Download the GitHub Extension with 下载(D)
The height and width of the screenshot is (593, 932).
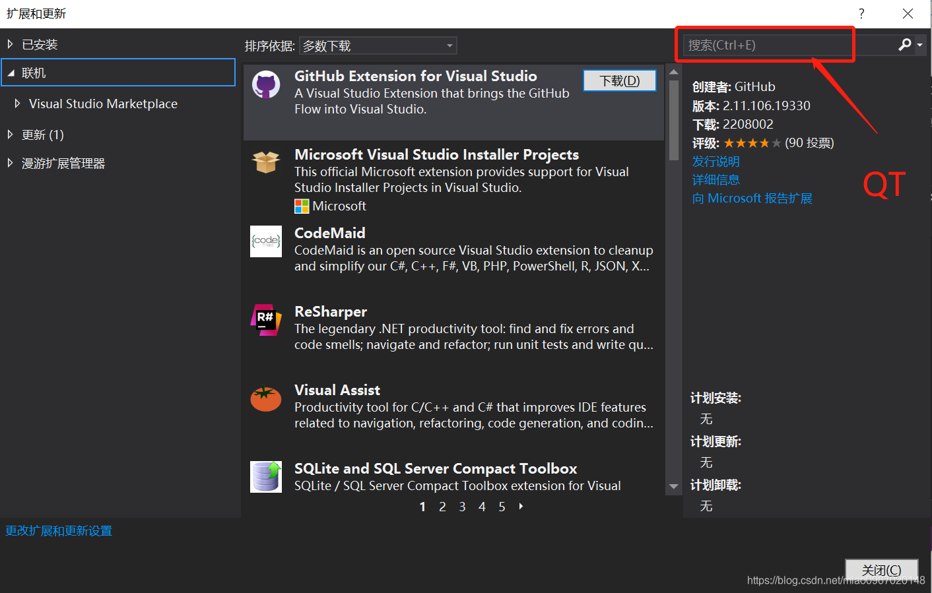(620, 80)
